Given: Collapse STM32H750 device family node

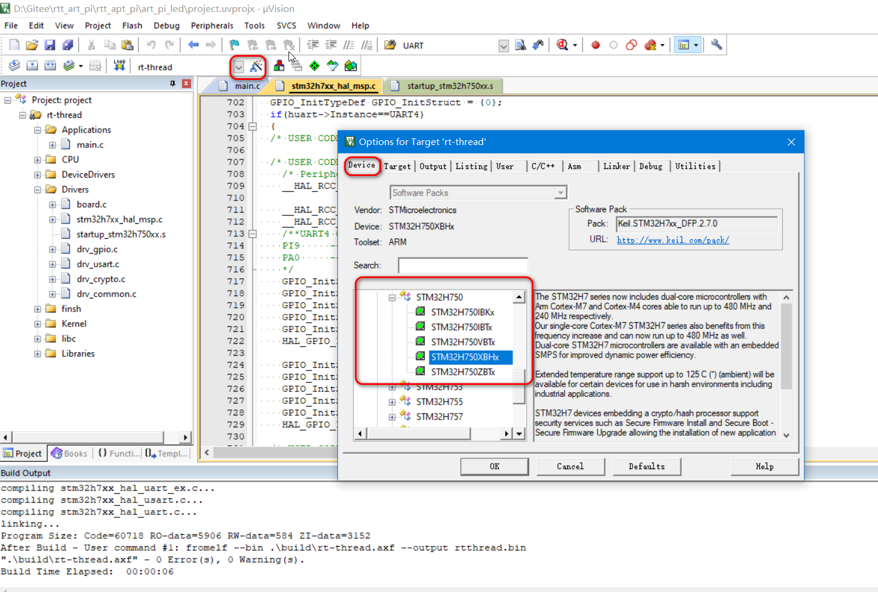Looking at the screenshot, I should point(392,297).
